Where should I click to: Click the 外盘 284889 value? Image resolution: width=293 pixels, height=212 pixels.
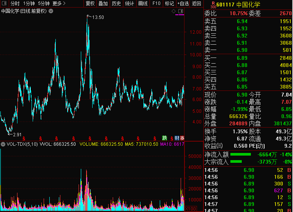coord(238,123)
